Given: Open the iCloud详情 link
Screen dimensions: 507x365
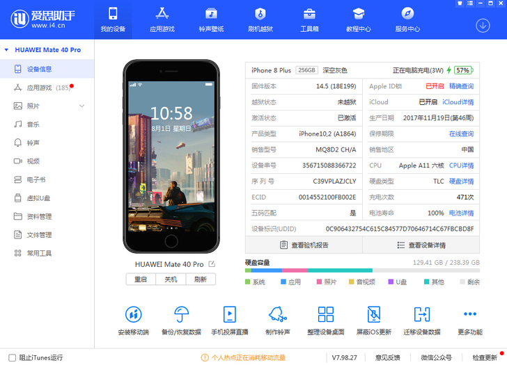Looking at the screenshot, I should [x=458, y=102].
